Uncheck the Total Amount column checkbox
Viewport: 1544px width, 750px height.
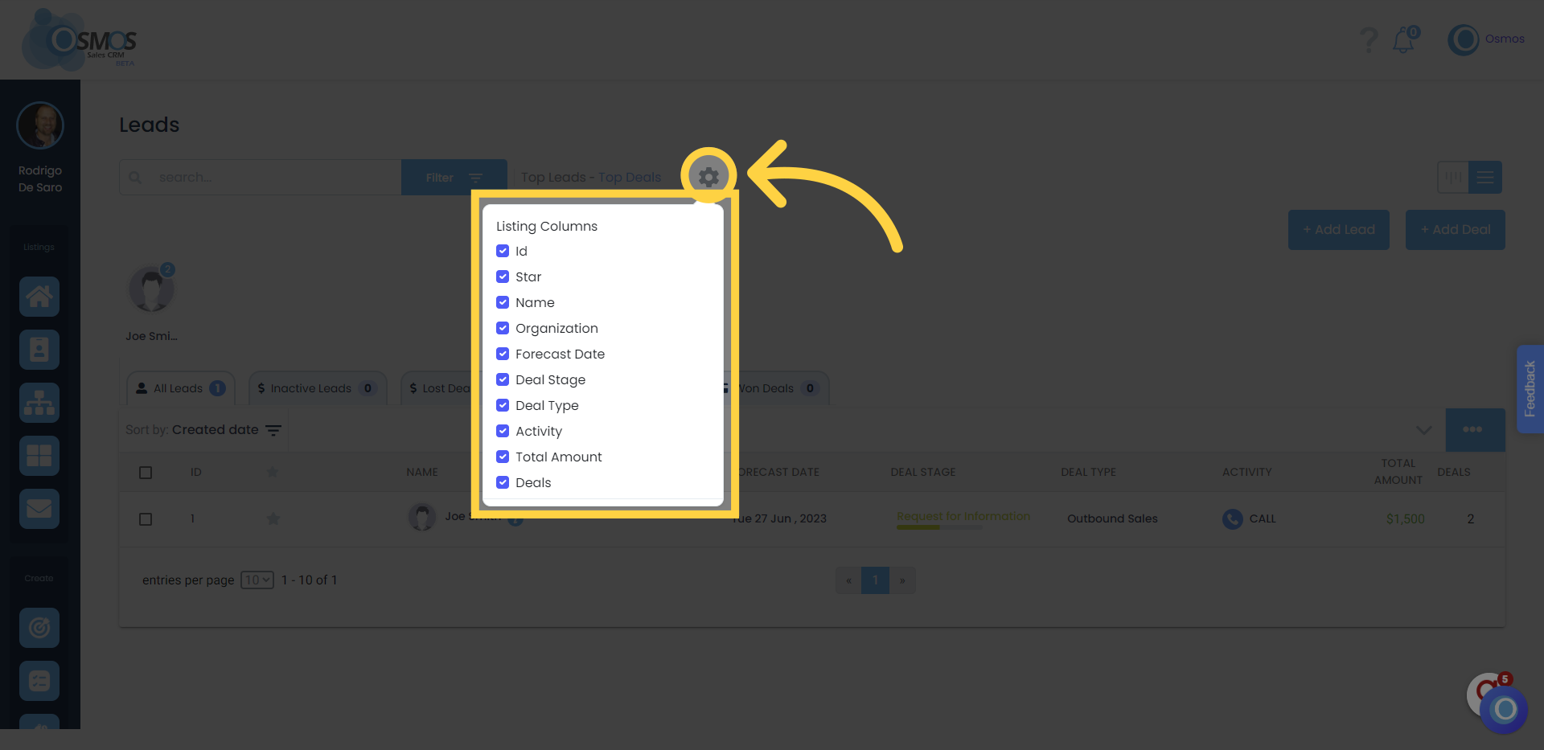[x=503, y=457]
